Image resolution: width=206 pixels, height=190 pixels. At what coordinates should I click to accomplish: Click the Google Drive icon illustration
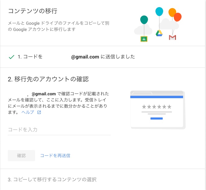click(x=159, y=33)
